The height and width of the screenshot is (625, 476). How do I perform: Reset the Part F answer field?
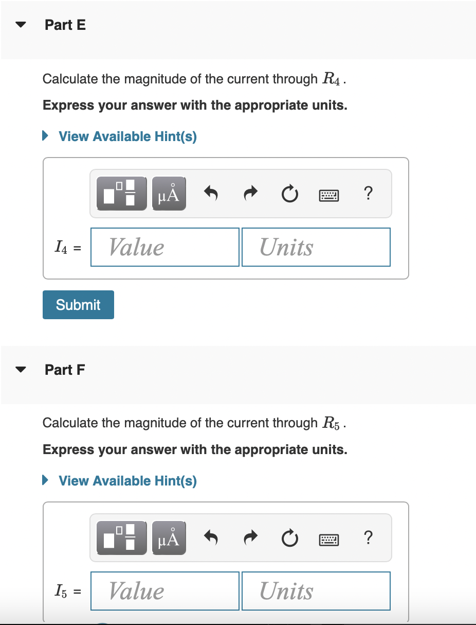click(289, 539)
